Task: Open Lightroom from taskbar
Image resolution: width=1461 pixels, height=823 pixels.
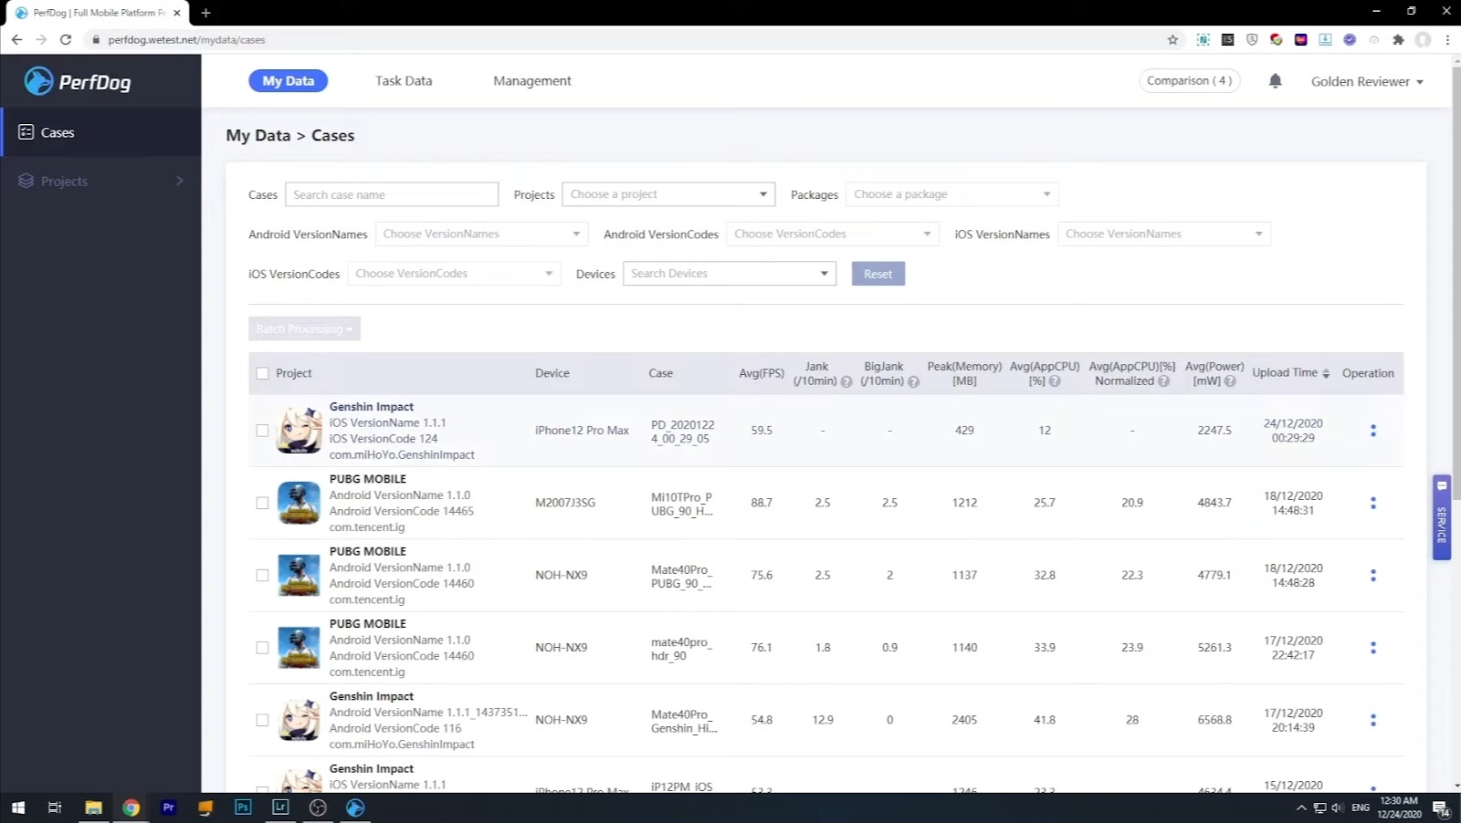Action: pyautogui.click(x=280, y=807)
